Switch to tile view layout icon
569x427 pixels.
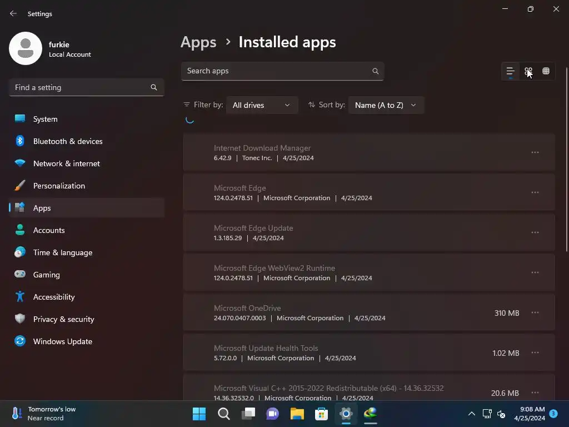pyautogui.click(x=528, y=71)
